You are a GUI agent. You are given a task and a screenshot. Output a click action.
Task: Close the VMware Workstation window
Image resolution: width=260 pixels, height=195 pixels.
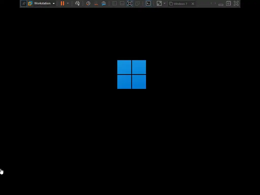click(236, 3)
